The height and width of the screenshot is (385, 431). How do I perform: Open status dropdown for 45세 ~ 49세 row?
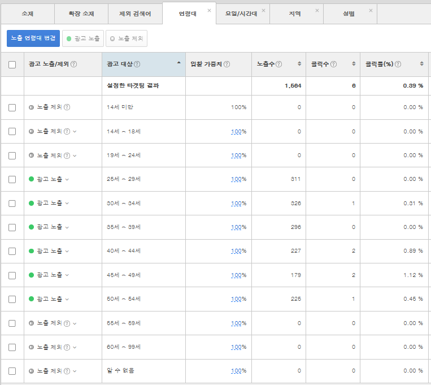(67, 275)
